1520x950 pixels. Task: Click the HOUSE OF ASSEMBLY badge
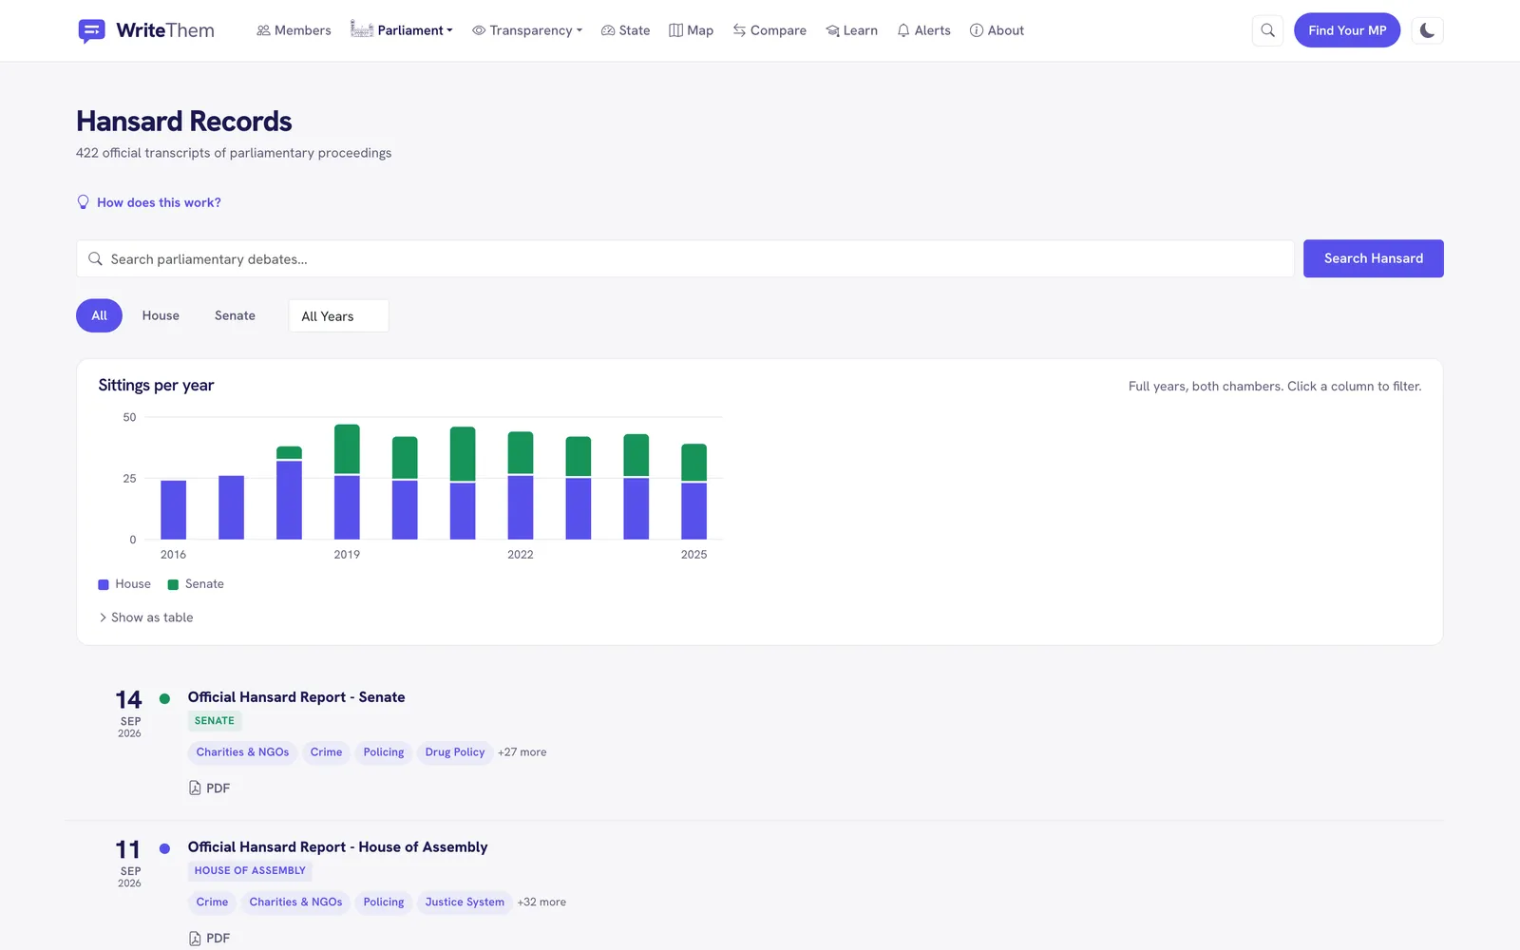pyautogui.click(x=250, y=871)
